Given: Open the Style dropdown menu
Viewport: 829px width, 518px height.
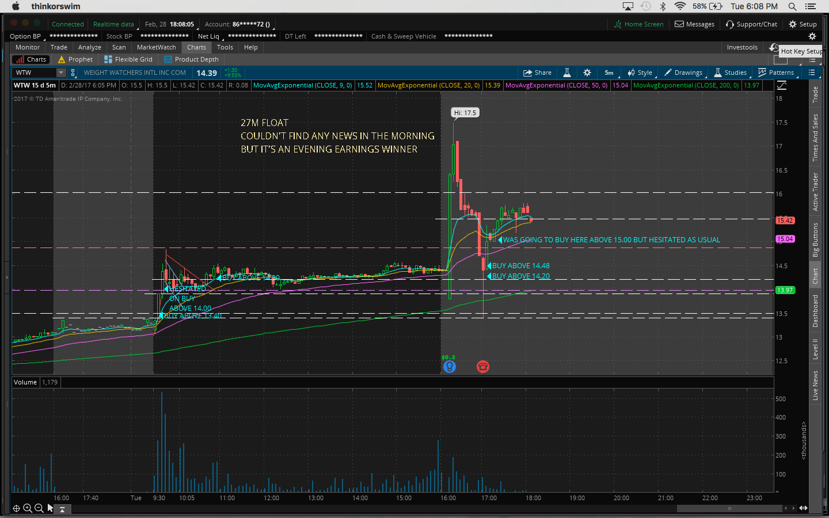Looking at the screenshot, I should [640, 73].
